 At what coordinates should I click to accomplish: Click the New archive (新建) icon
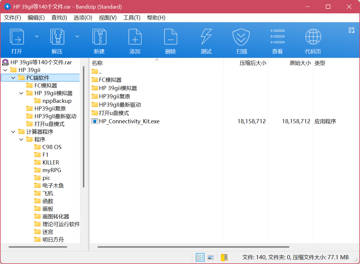(x=99, y=37)
